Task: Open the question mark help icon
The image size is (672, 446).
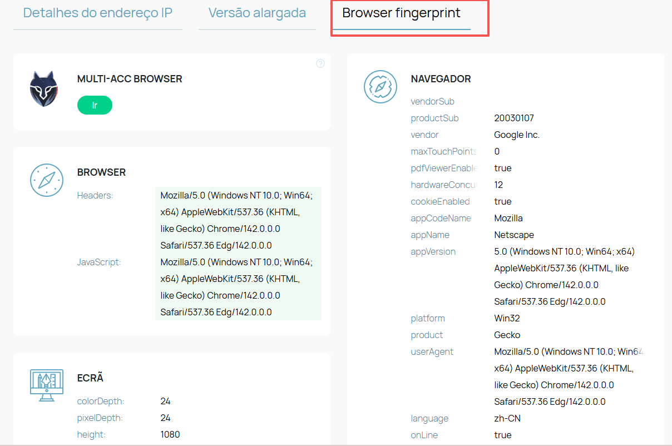Action: pyautogui.click(x=320, y=63)
